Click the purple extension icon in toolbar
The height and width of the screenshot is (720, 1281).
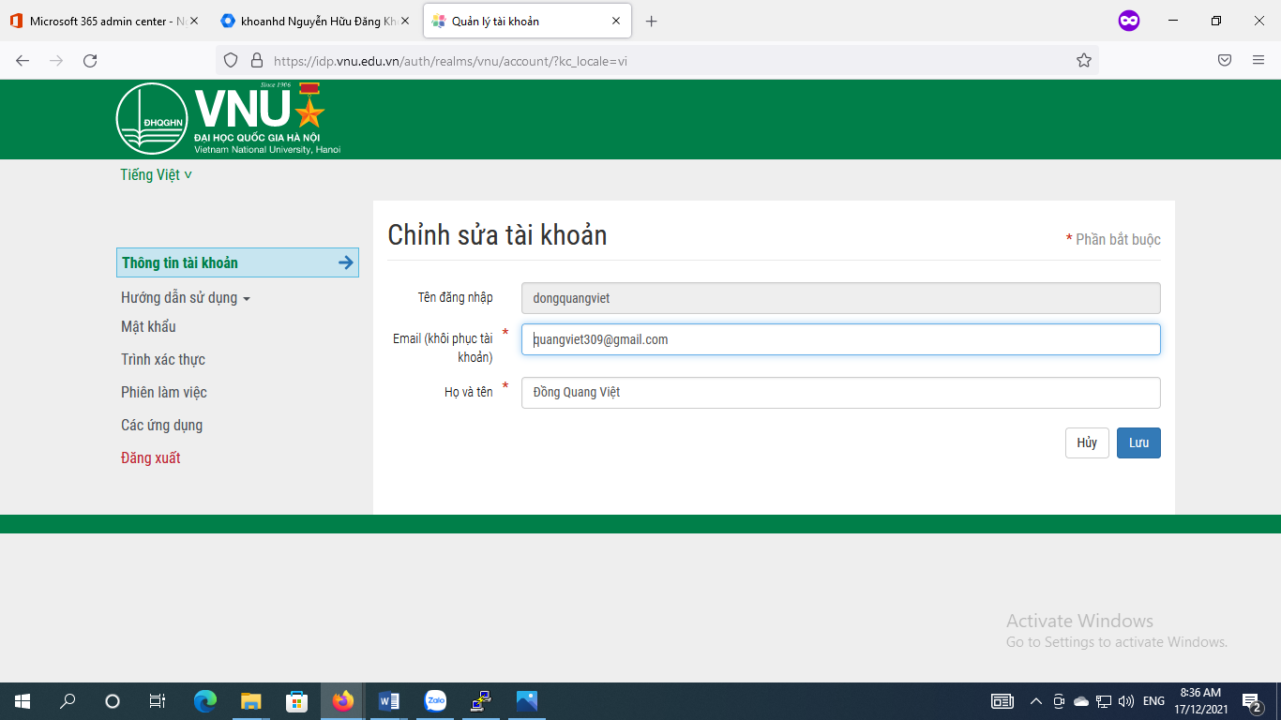point(1129,20)
